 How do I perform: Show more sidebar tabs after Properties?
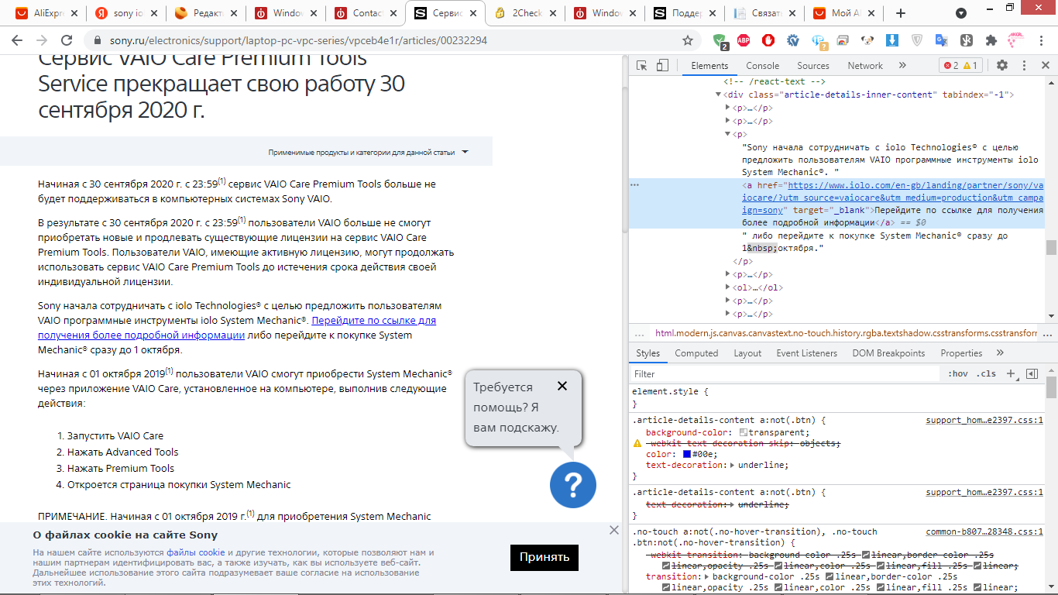[x=1000, y=353]
